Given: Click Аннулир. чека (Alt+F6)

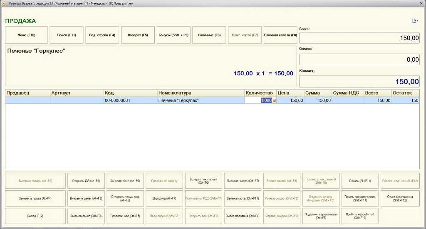Looking at the screenshot, I should point(125,181).
